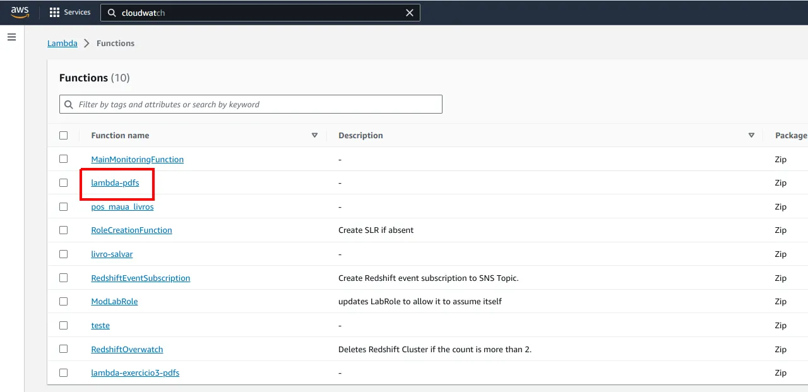Screen dimensions: 808x392
Task: Open the RoleCreationFunction function
Action: pos(131,230)
